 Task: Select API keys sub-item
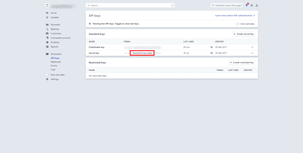(x=55, y=58)
